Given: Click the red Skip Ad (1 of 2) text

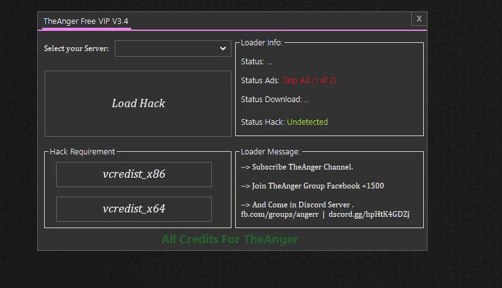Looking at the screenshot, I should (309, 81).
